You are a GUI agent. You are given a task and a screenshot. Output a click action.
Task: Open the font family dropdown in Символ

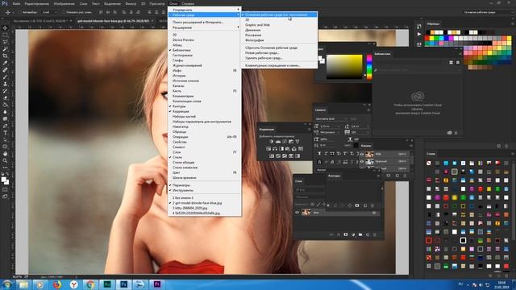(x=331, y=118)
